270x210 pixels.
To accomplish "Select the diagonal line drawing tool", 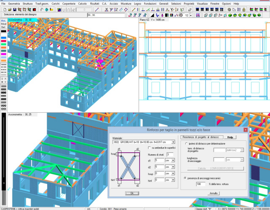I will point(96,9).
